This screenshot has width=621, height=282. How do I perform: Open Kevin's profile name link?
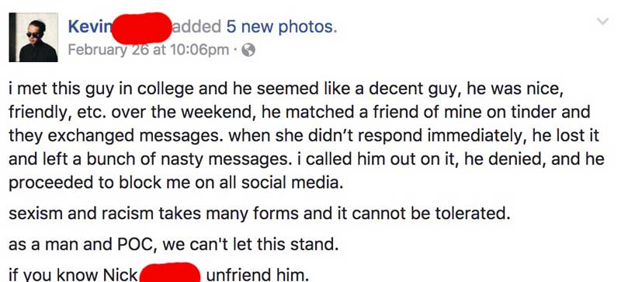tap(91, 26)
